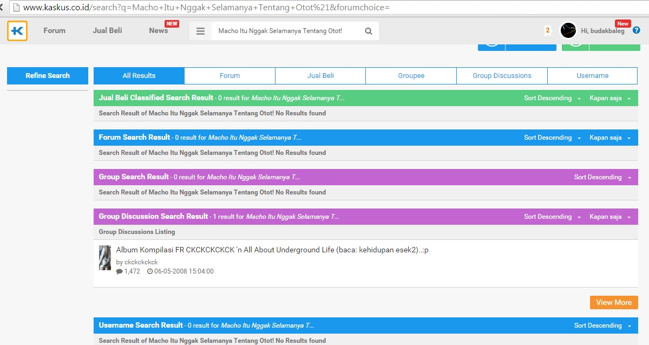The height and width of the screenshot is (345, 649).
Task: Open the user avatar profile picture
Action: (x=568, y=31)
